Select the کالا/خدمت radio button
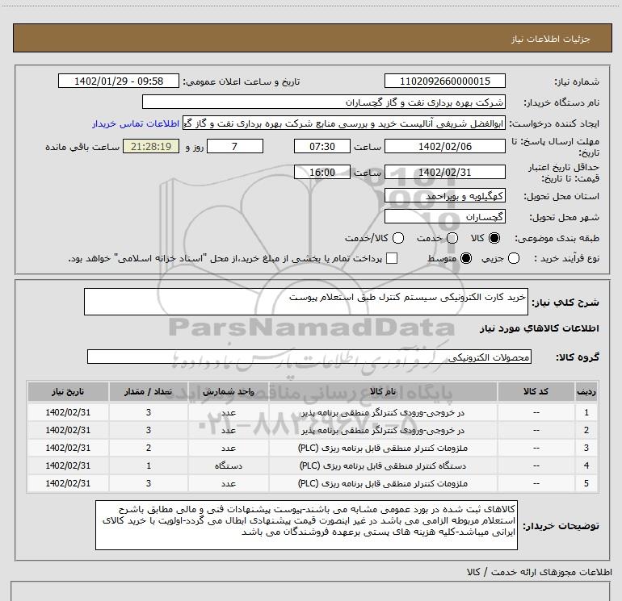 [398, 238]
